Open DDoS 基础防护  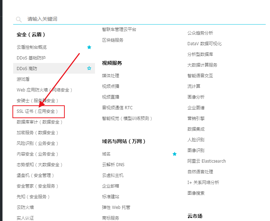(x=31, y=58)
